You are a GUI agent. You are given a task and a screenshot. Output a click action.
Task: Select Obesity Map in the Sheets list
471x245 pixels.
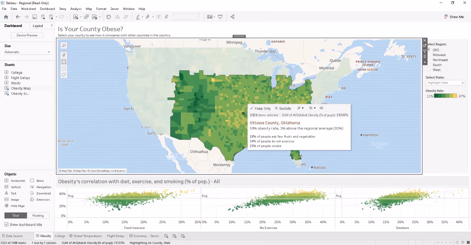20,88
